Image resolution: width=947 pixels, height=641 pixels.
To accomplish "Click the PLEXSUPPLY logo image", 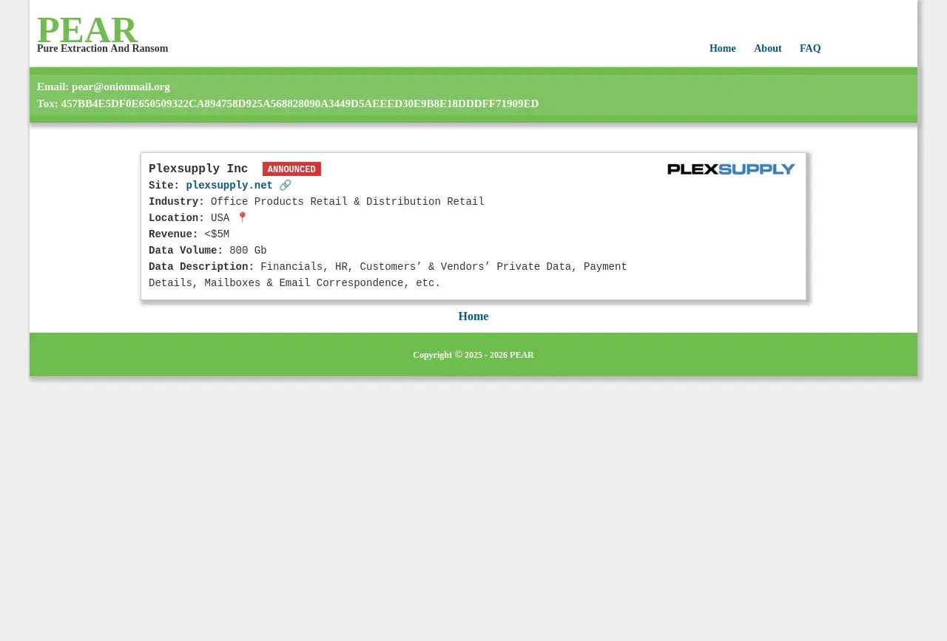I will [x=731, y=169].
